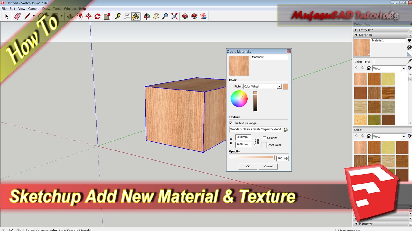
Task: Select the Push/Pull tool
Action: point(70,16)
